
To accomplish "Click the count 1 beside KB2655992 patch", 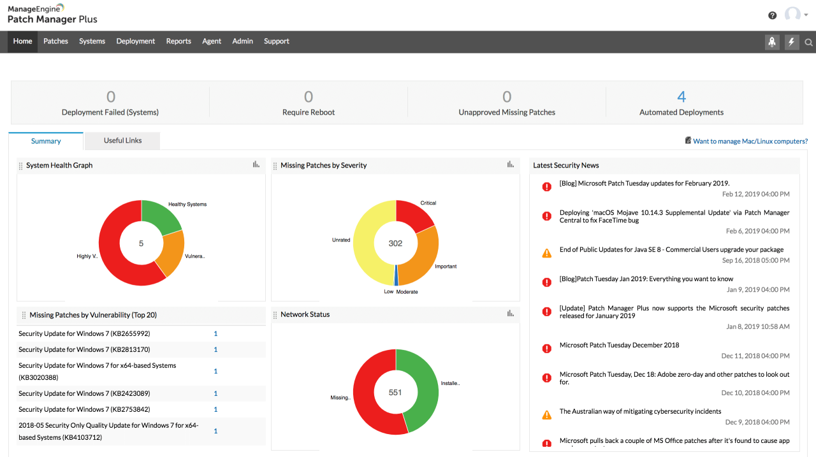I will tap(215, 333).
